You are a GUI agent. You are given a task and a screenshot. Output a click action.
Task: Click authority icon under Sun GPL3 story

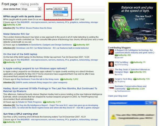click(x=5, y=122)
